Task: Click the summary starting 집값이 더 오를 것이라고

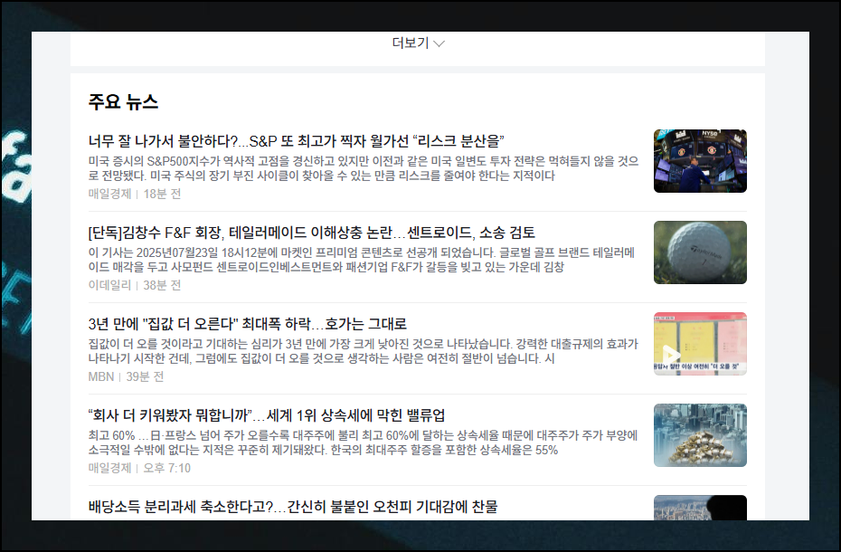Action: 364,350
